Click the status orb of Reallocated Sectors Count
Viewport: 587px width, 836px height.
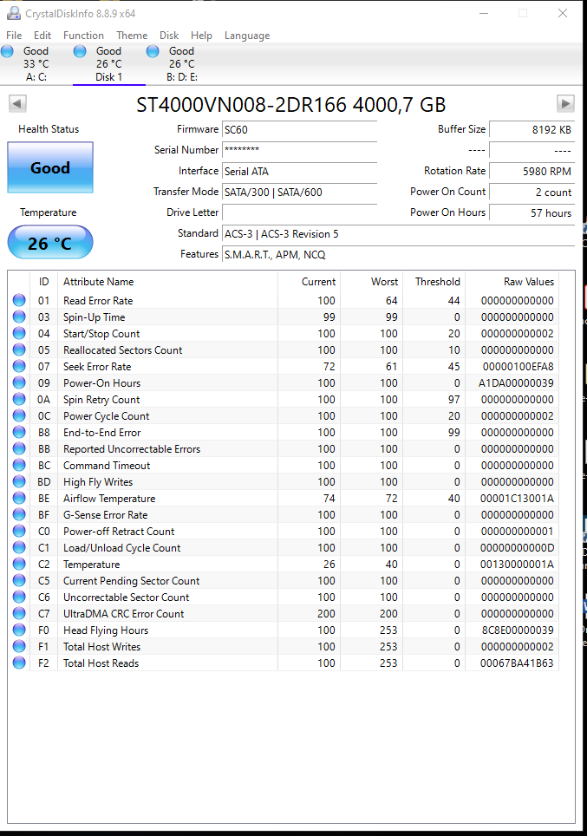[19, 349]
